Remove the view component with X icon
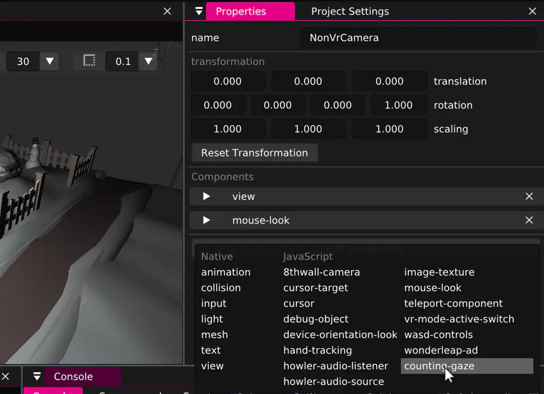Screen dimensions: 544x394 tap(529, 196)
